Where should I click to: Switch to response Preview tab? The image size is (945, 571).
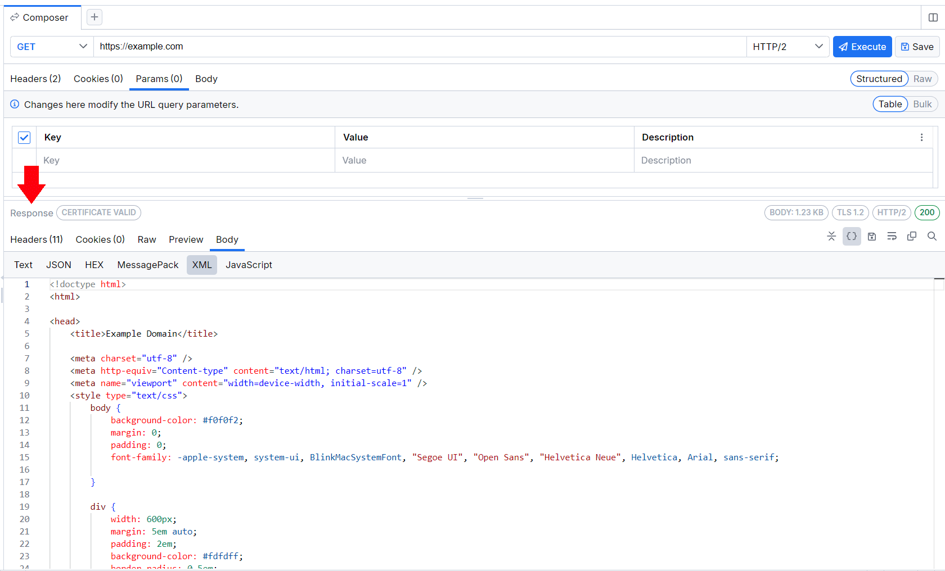pos(186,240)
